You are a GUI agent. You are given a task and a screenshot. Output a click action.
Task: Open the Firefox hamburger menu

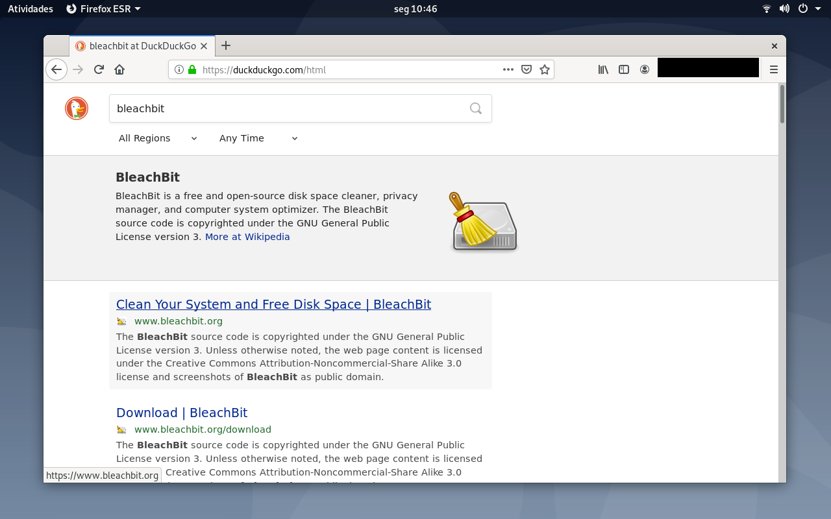point(774,69)
